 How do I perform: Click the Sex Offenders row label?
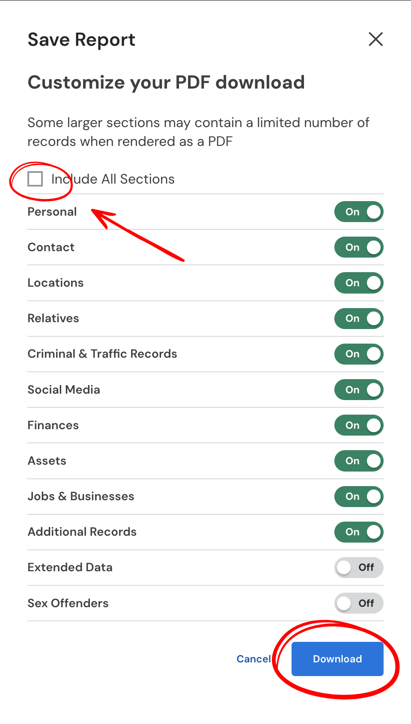(x=68, y=603)
